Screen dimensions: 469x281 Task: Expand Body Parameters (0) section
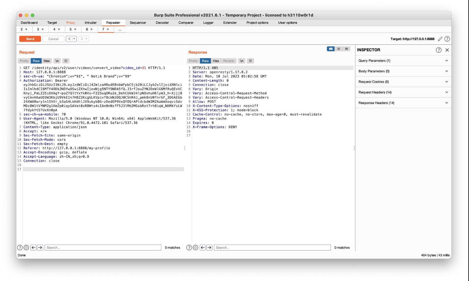pos(403,71)
